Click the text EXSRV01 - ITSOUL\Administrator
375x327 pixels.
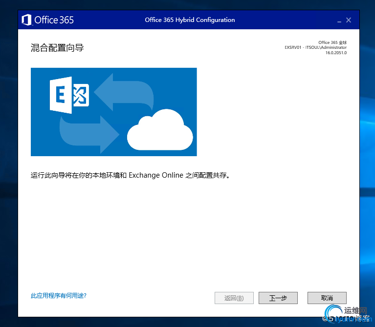coord(315,47)
